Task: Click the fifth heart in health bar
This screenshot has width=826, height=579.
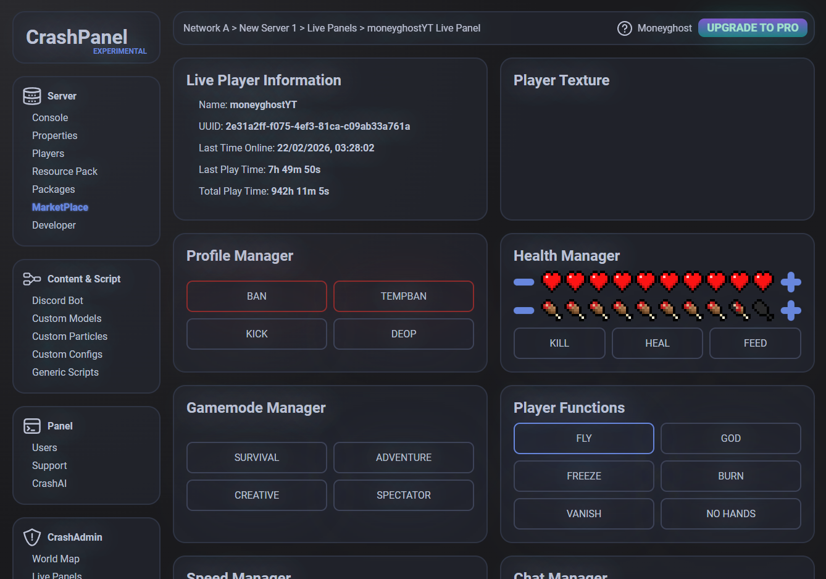Action: [646, 282]
